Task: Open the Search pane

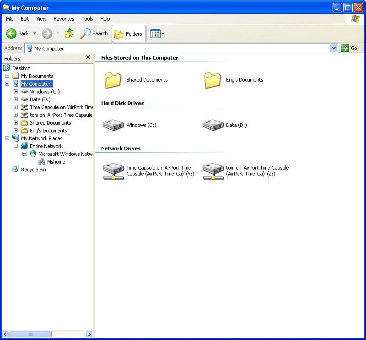Action: [94, 33]
